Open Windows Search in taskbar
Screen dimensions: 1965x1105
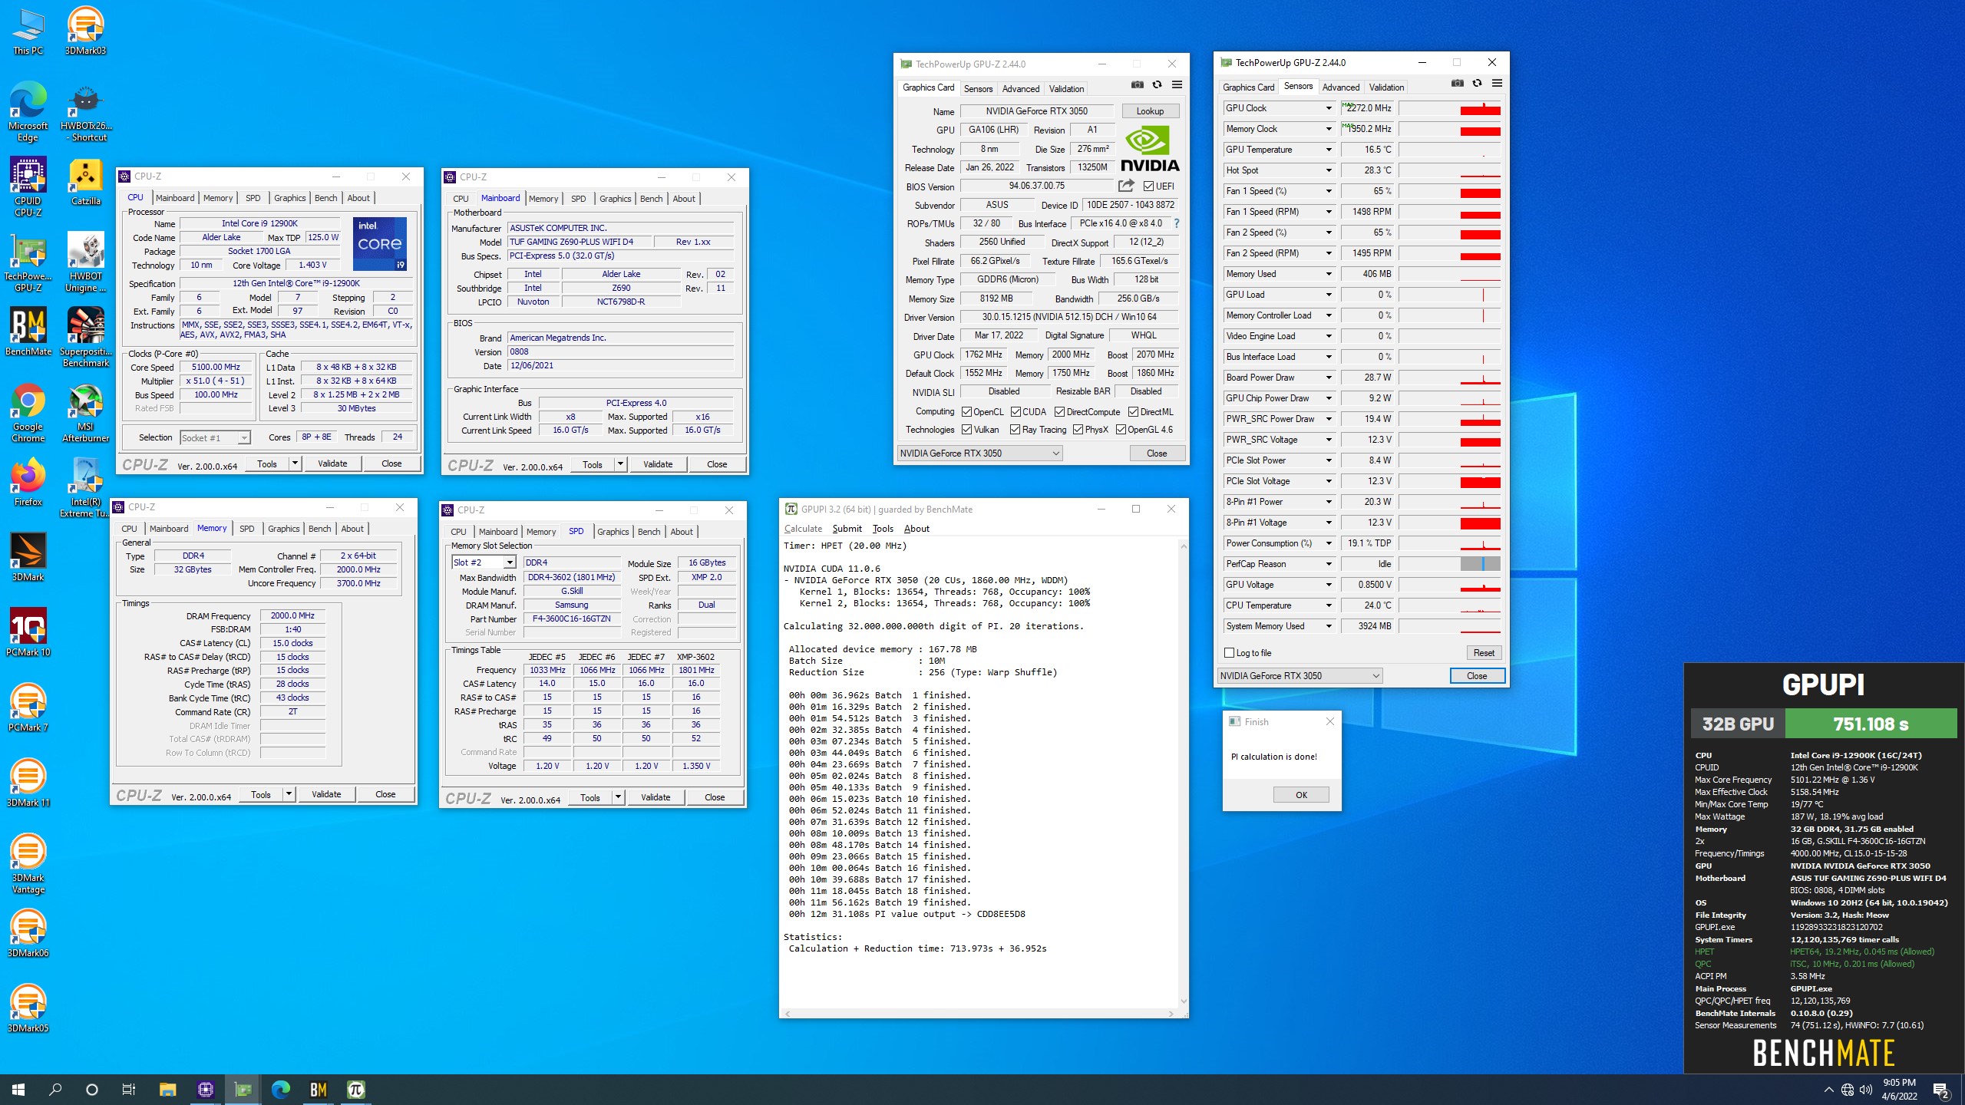point(55,1089)
